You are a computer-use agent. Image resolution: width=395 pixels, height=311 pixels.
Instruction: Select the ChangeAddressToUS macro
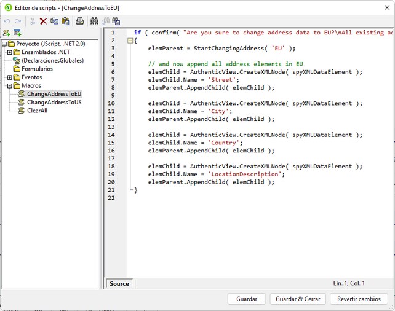tap(54, 103)
